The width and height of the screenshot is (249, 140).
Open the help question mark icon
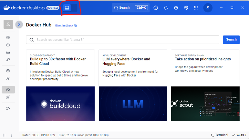click(x=156, y=8)
